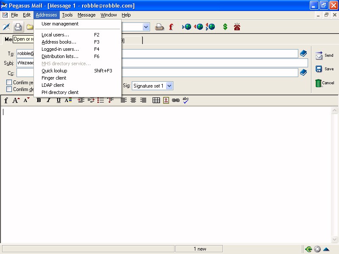Toggle bold formatting
Viewport: 339px width, 254px height.
coord(39,100)
